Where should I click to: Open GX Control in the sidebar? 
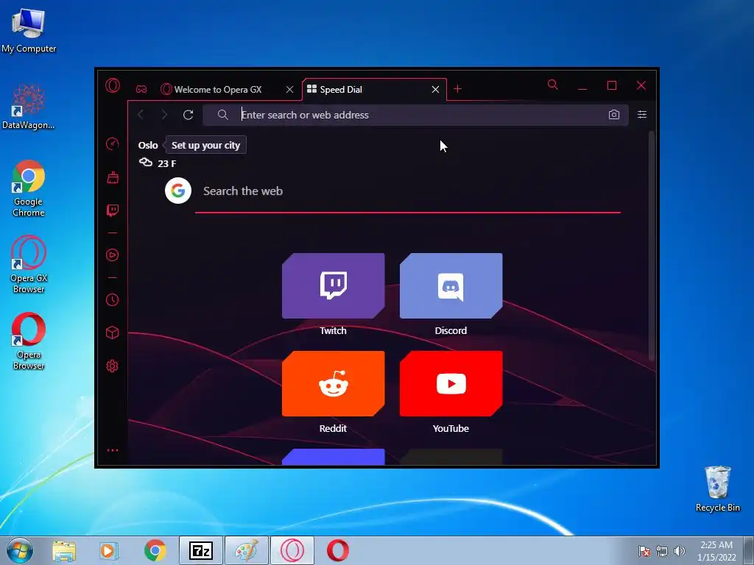coord(113,143)
